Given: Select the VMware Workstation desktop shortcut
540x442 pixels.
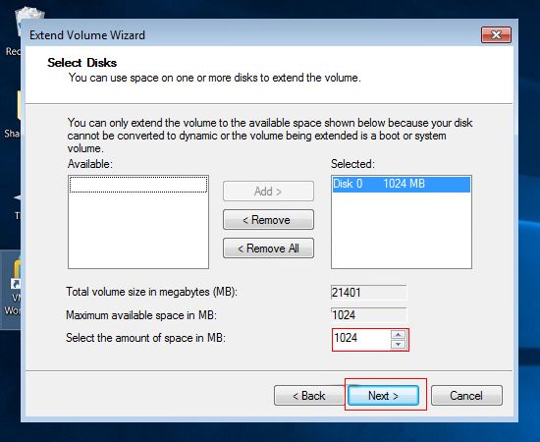Looking at the screenshot, I should (11, 289).
